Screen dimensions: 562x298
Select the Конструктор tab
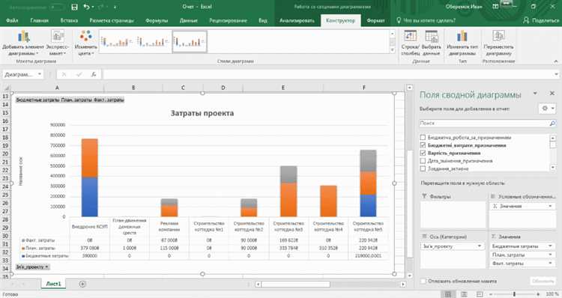(340, 20)
